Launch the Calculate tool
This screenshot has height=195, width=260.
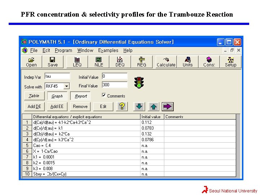(x=166, y=62)
